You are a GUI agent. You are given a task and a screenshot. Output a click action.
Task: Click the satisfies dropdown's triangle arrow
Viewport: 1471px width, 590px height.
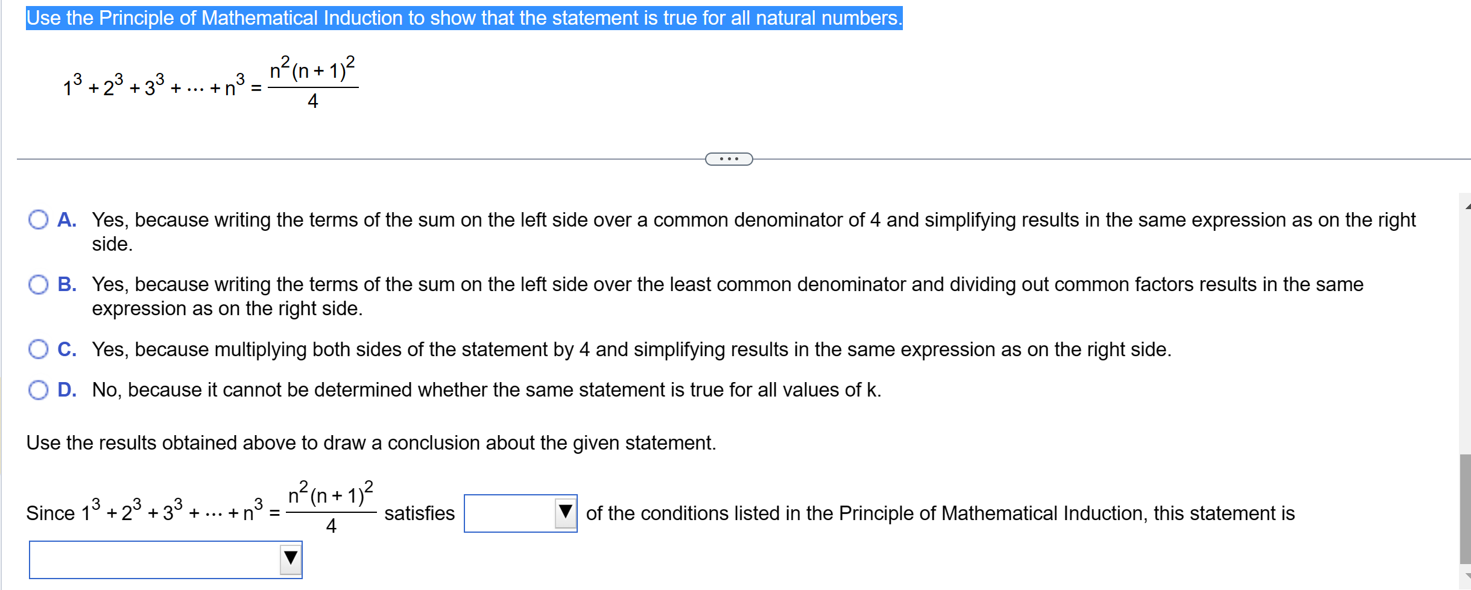[565, 513]
